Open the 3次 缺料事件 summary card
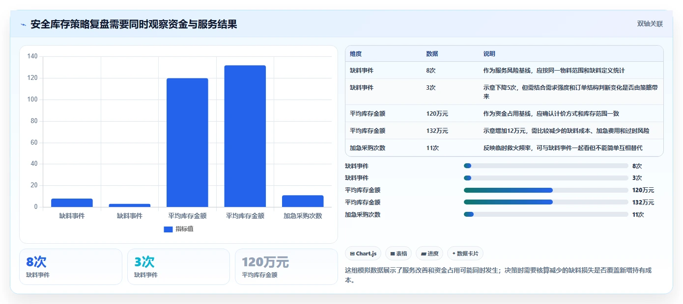 (178, 267)
